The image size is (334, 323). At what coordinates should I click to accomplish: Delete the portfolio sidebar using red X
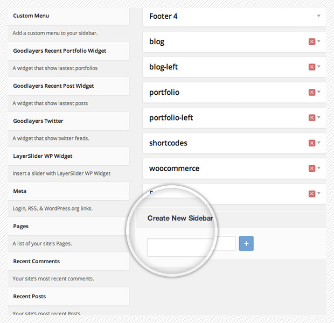point(312,93)
